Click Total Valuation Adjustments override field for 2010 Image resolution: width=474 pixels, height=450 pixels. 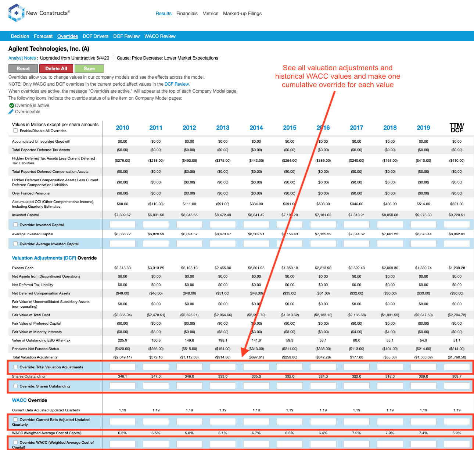point(122,367)
